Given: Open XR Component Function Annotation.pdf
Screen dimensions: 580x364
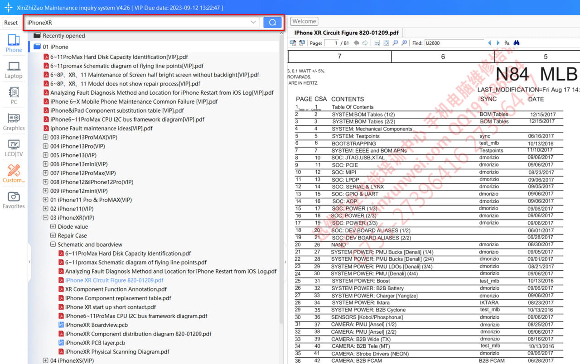Looking at the screenshot, I should point(116,289).
